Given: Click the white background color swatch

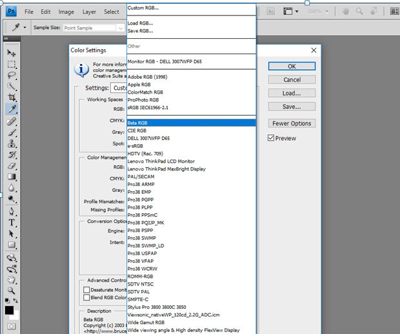Looking at the screenshot, I should click(16, 316).
